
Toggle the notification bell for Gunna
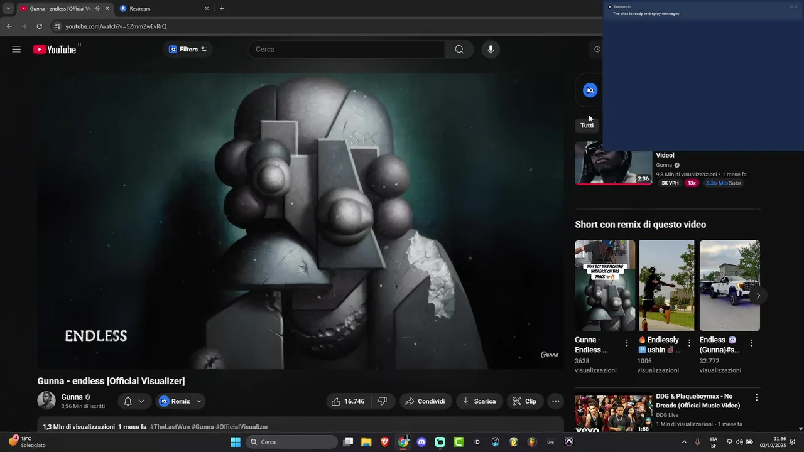[128, 401]
